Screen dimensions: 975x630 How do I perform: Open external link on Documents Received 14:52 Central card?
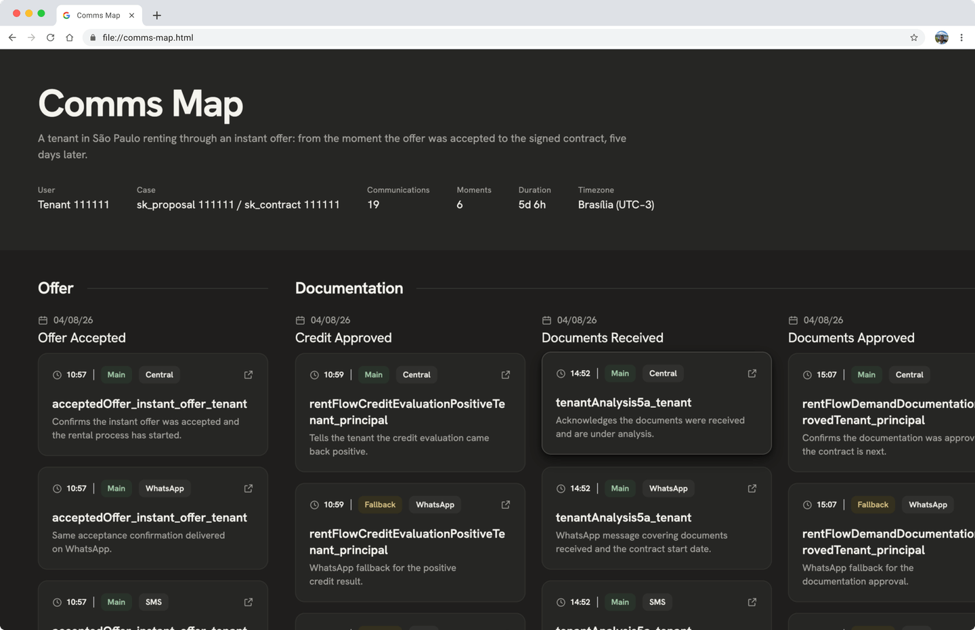point(752,374)
